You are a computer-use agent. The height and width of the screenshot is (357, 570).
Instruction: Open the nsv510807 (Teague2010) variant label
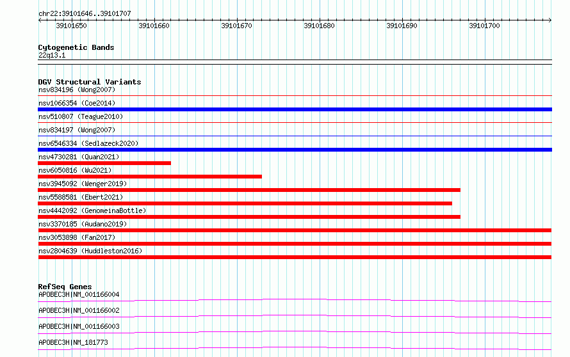pyautogui.click(x=81, y=116)
